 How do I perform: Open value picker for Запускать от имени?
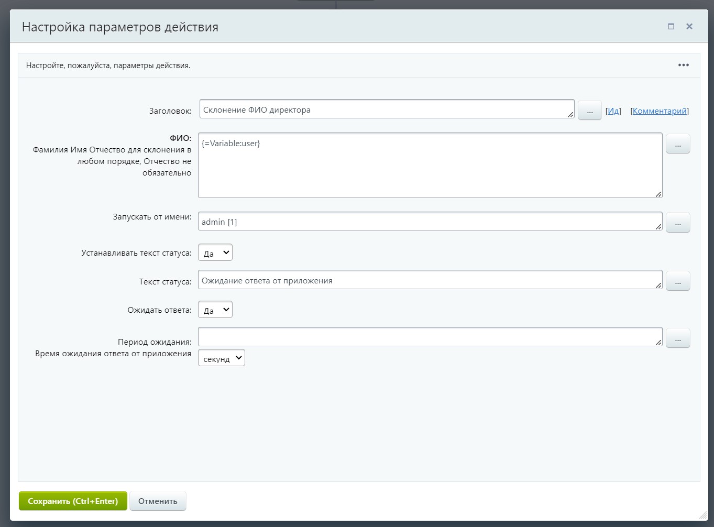pos(677,223)
